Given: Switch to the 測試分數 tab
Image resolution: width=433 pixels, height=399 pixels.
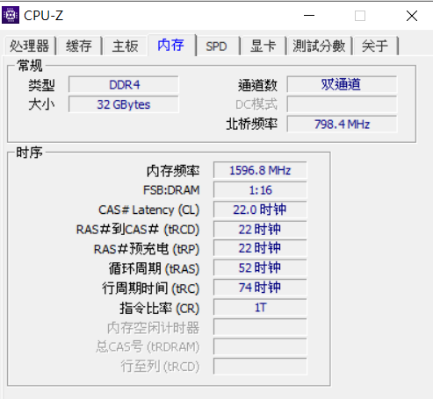Looking at the screenshot, I should point(319,46).
